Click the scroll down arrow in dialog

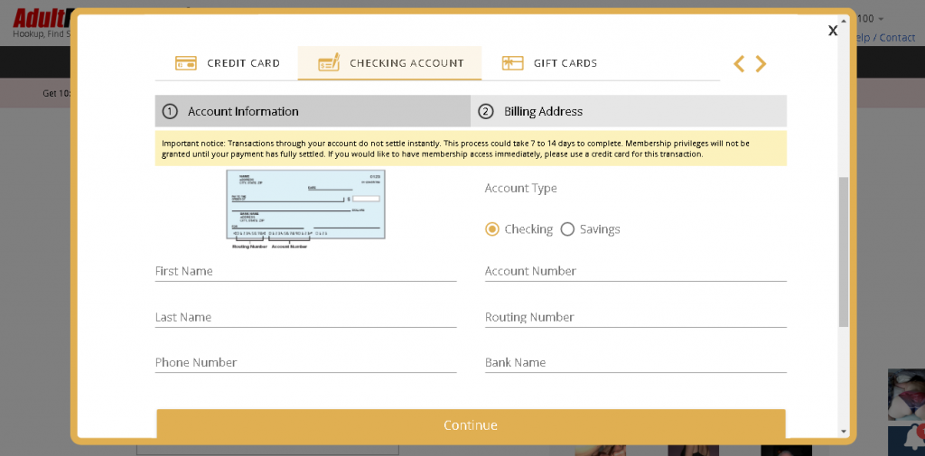844,432
